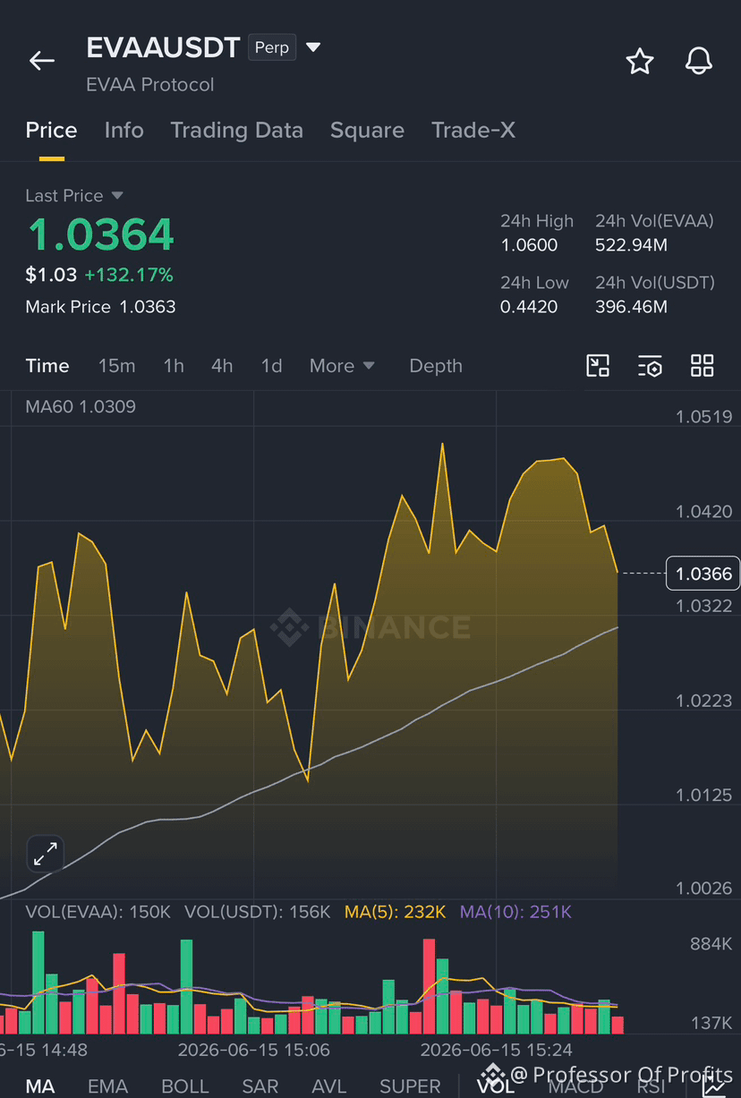Click the MA(5): 232K volume label

[395, 912]
